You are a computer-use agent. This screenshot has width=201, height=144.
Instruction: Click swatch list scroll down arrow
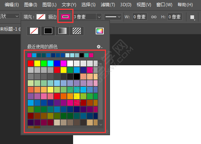pyautogui.click(x=101, y=124)
